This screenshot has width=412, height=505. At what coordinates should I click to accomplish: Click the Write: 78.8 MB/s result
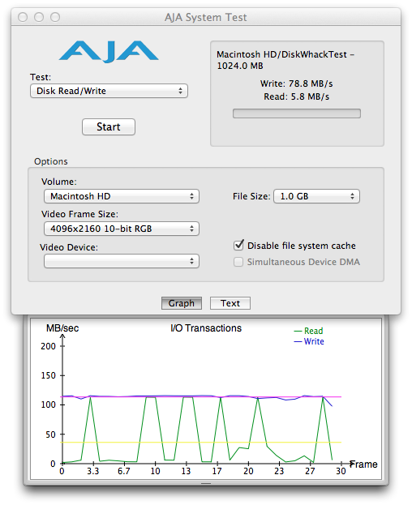coord(296,83)
